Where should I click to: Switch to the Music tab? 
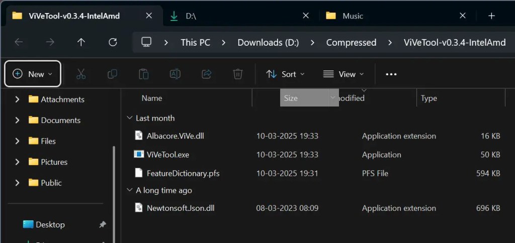pos(398,16)
